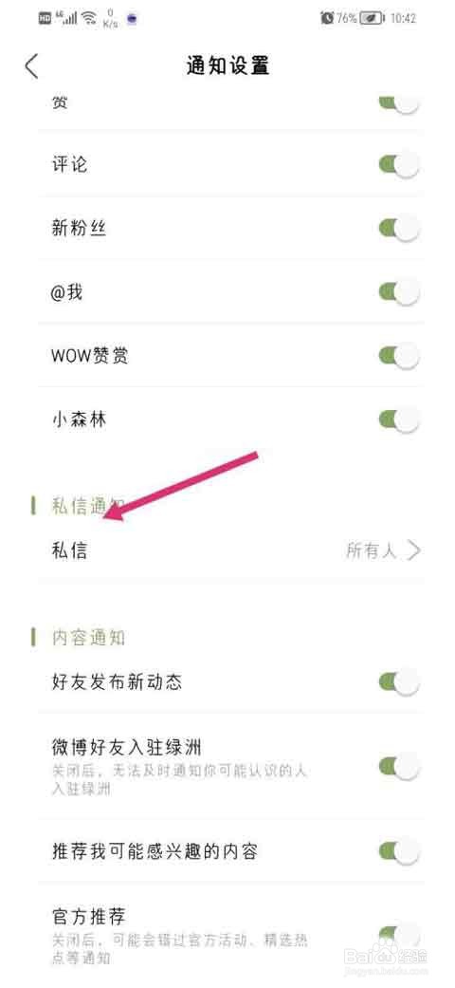
Task: Toggle the 评论 notification switch
Action: click(399, 165)
